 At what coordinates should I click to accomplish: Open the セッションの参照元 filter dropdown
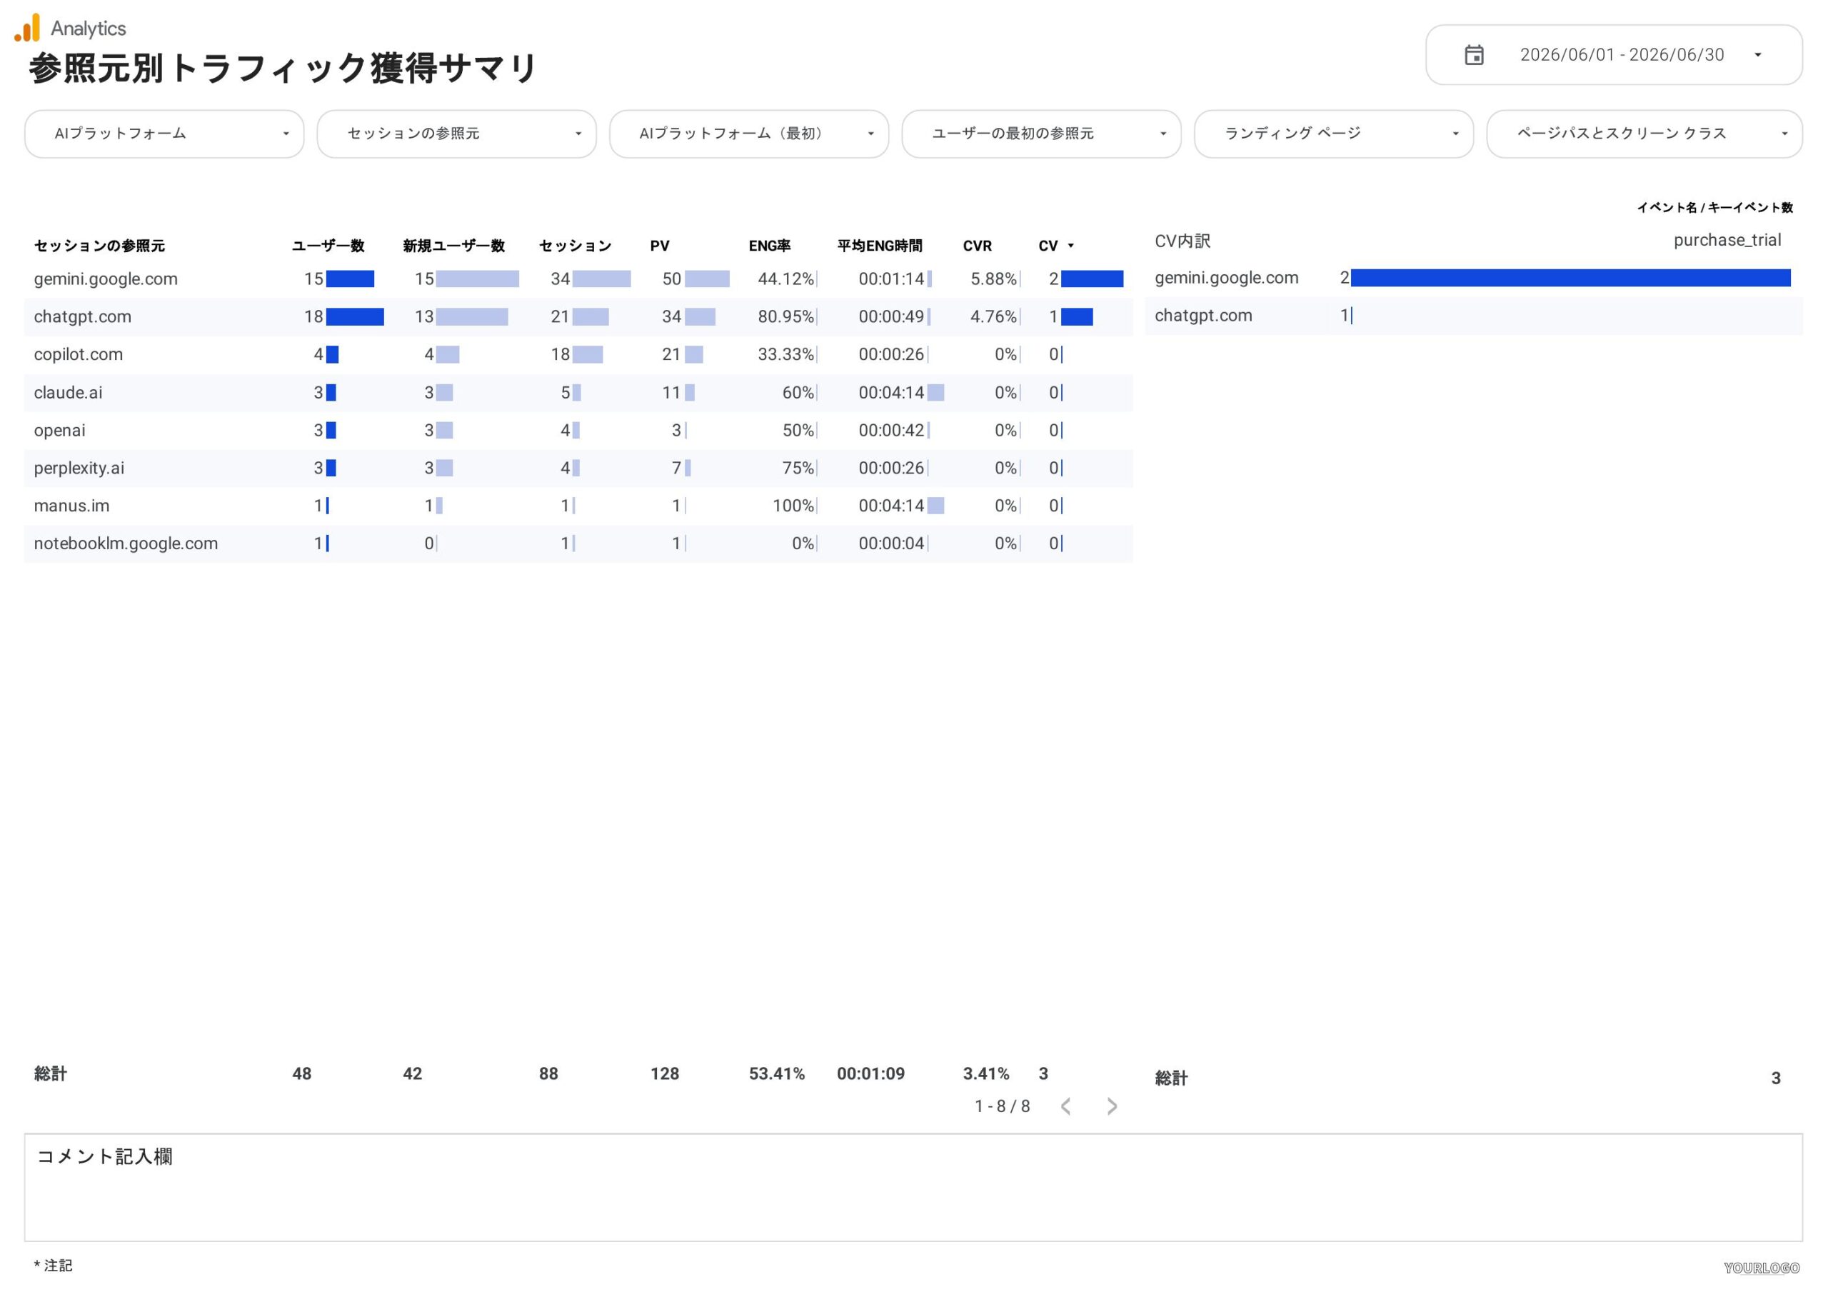(x=456, y=134)
